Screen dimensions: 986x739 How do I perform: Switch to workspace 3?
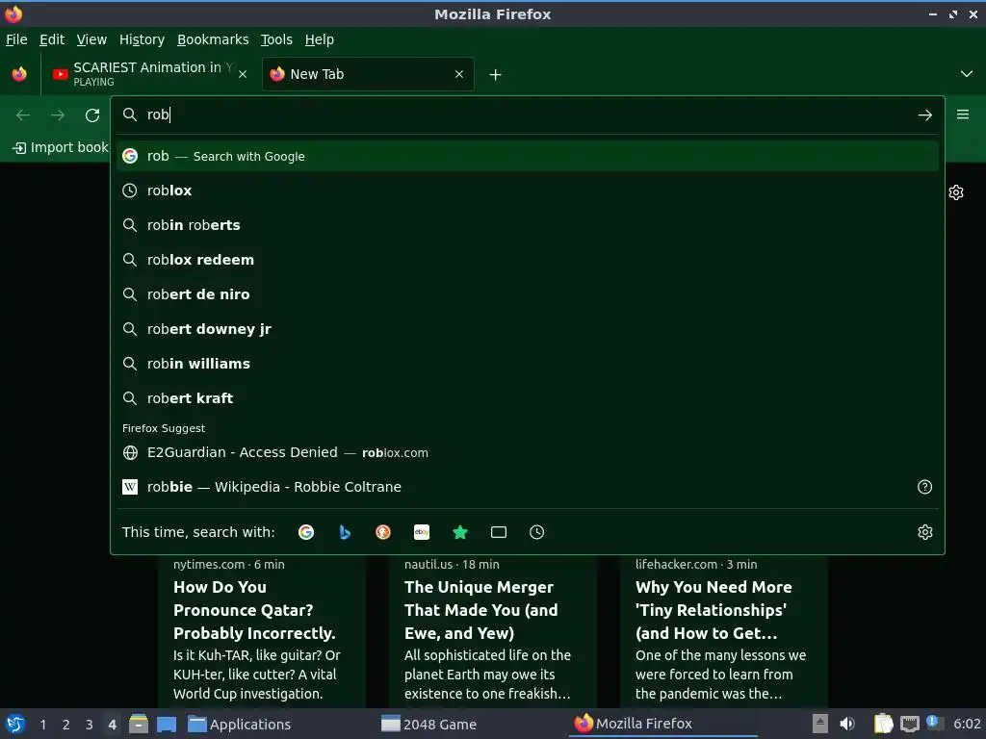point(90,725)
